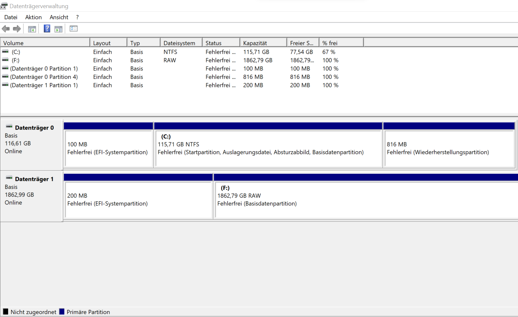Click the RAW file system cell
Image resolution: width=518 pixels, height=317 pixels.
[x=170, y=60]
